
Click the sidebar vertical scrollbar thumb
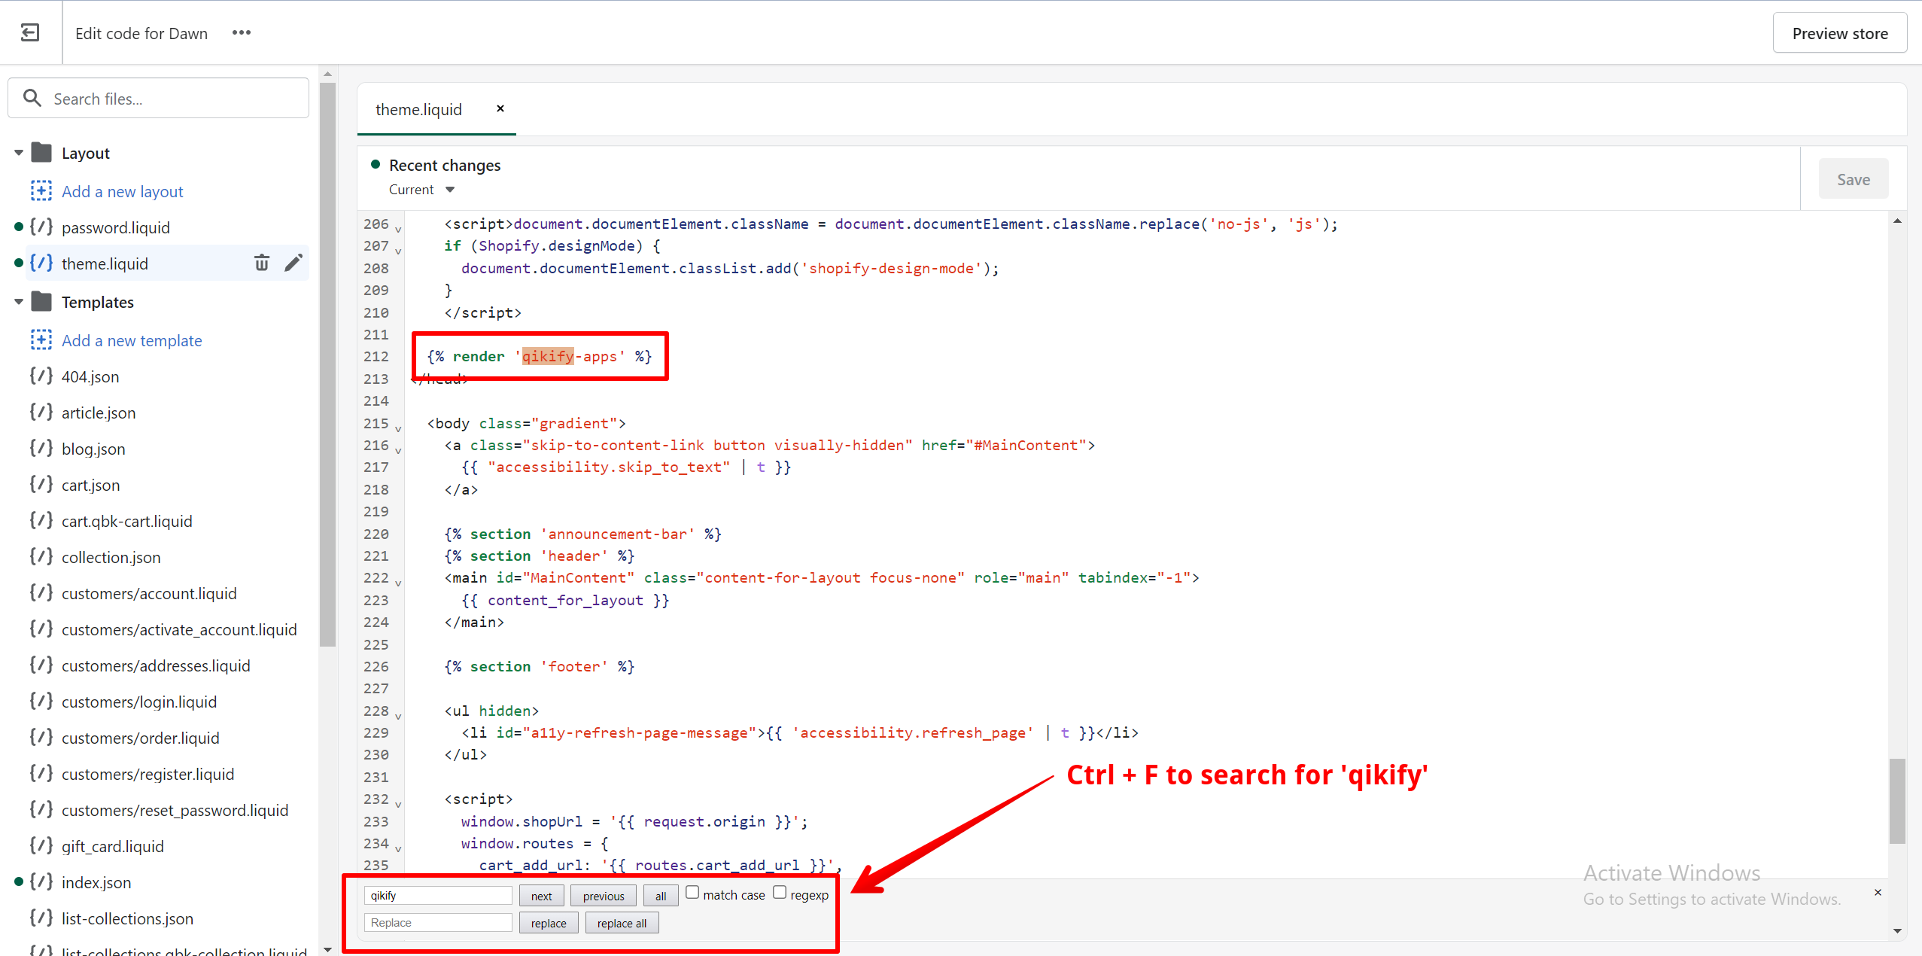click(x=327, y=364)
